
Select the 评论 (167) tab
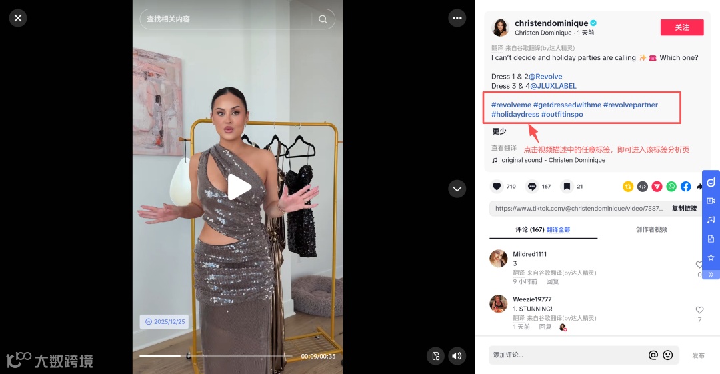pos(529,229)
